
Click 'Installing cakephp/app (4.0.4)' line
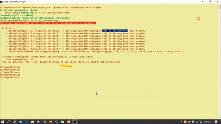pyautogui.click(x=19, y=10)
